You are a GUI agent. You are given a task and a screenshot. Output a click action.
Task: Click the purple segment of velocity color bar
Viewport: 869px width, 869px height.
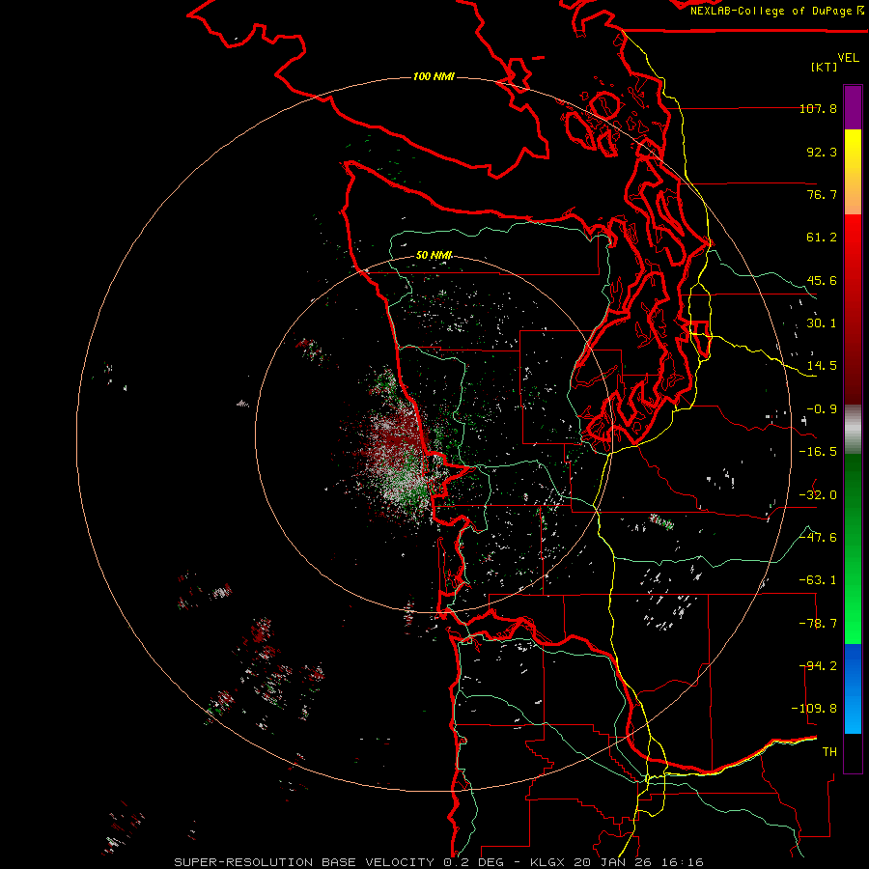[x=853, y=108]
